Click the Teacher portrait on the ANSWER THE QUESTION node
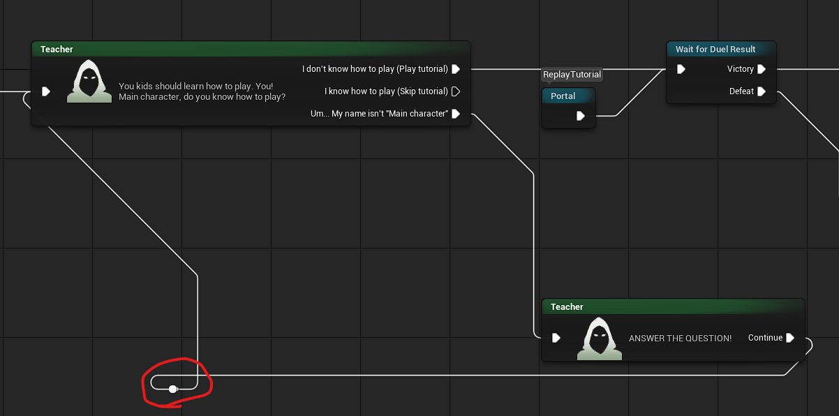This screenshot has width=839, height=416. tap(599, 339)
